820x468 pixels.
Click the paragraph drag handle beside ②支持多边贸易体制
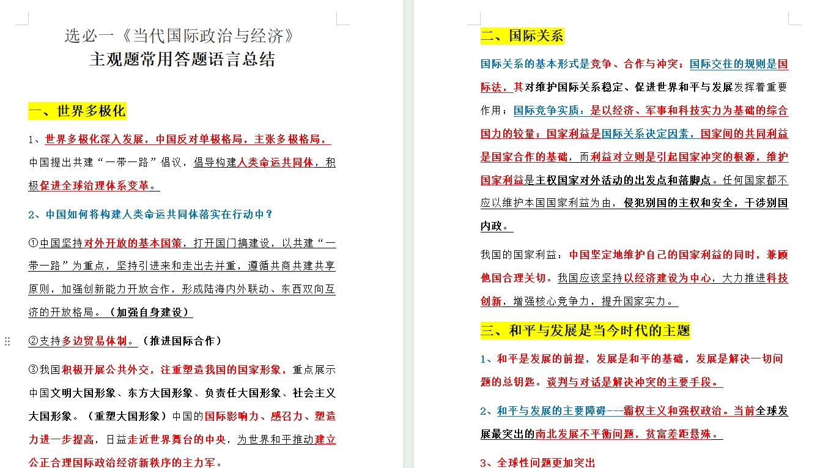pyautogui.click(x=8, y=342)
